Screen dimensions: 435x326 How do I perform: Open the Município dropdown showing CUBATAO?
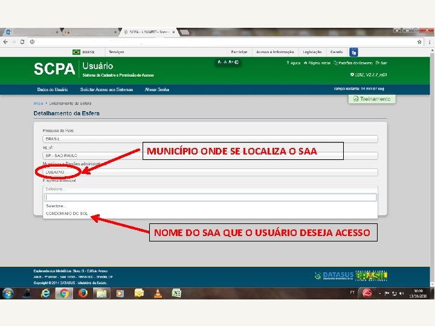(210, 172)
